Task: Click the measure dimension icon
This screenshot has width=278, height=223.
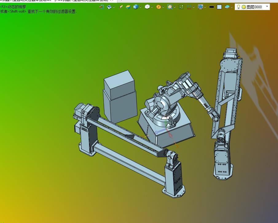Action: (189, 7)
